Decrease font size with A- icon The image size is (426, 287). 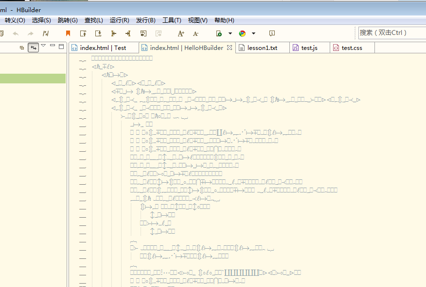point(195,33)
